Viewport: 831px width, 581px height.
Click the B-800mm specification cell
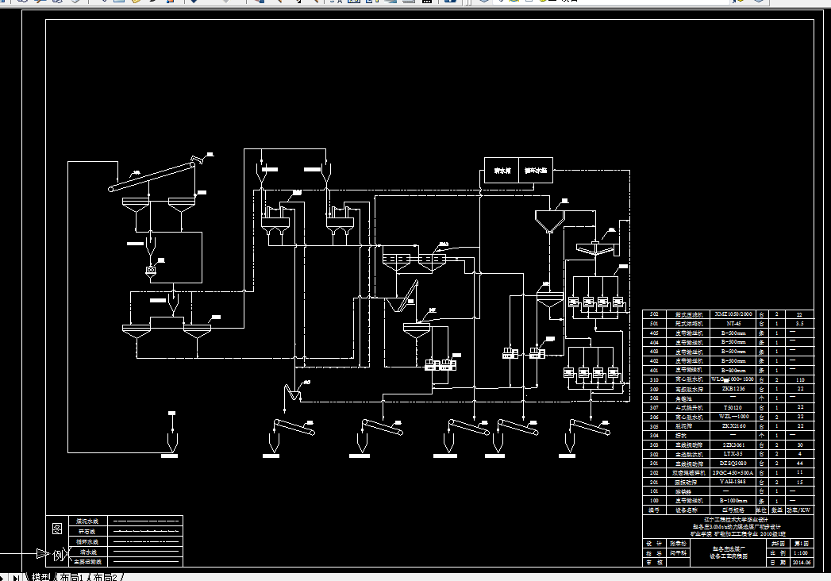click(x=733, y=370)
